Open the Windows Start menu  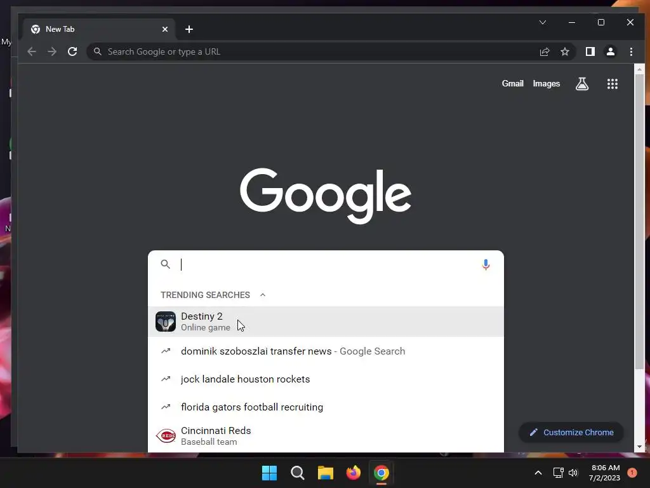point(269,473)
